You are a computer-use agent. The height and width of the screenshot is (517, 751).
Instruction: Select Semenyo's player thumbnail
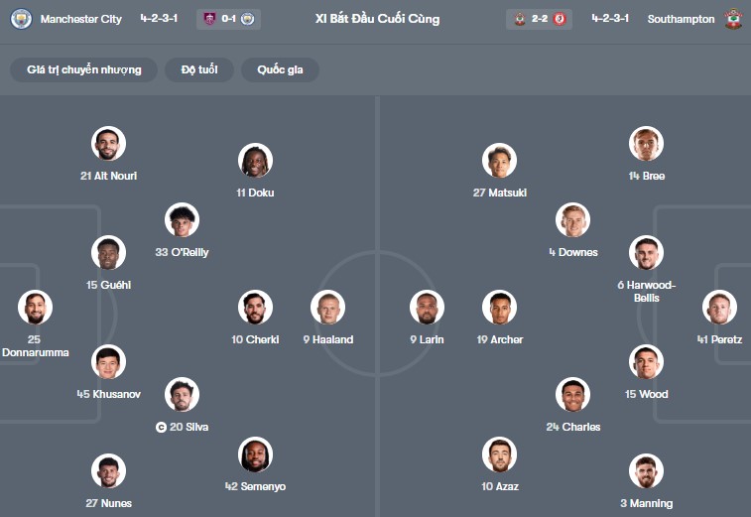coord(255,455)
